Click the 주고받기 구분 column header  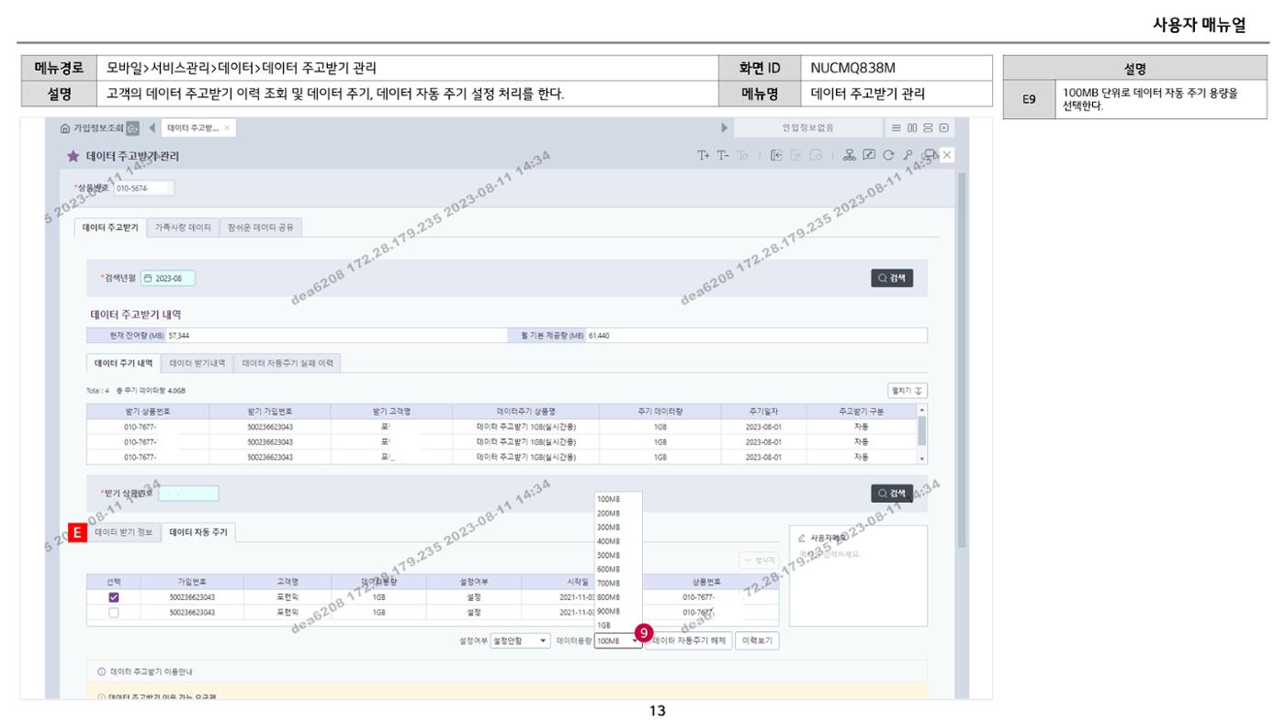coord(861,411)
